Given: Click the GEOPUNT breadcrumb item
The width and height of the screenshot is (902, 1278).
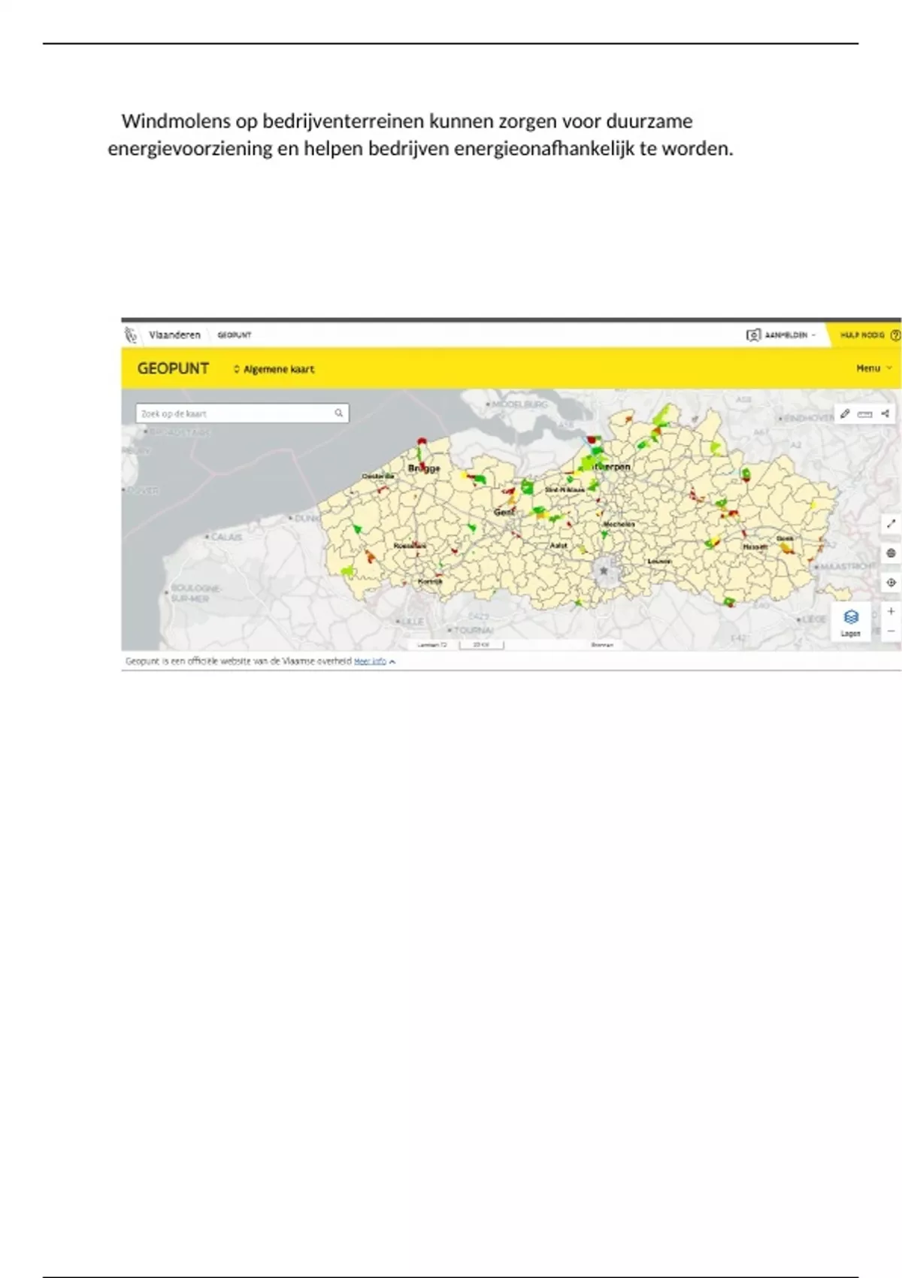Looking at the screenshot, I should tap(235, 335).
